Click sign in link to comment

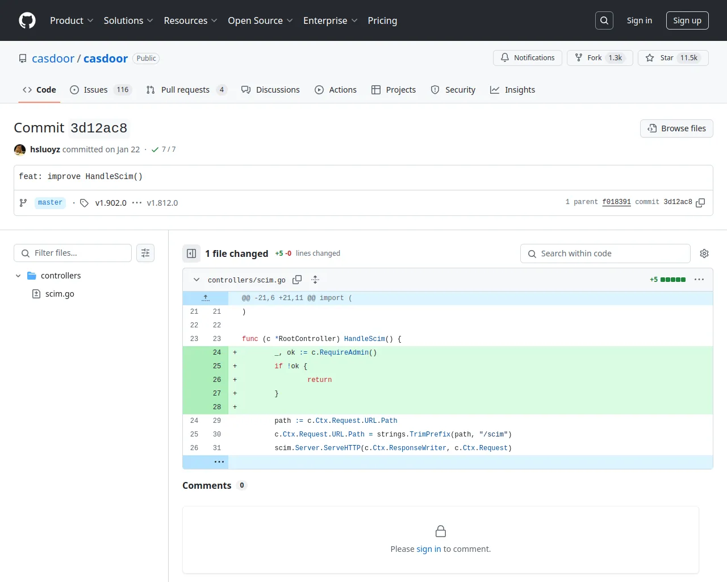tap(429, 549)
